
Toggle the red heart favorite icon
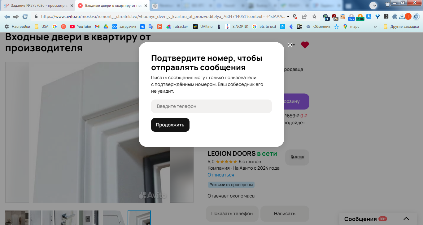(x=305, y=45)
